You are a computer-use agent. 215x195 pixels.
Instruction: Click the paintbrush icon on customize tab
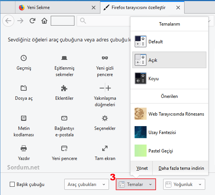pyautogui.click(x=106, y=8)
